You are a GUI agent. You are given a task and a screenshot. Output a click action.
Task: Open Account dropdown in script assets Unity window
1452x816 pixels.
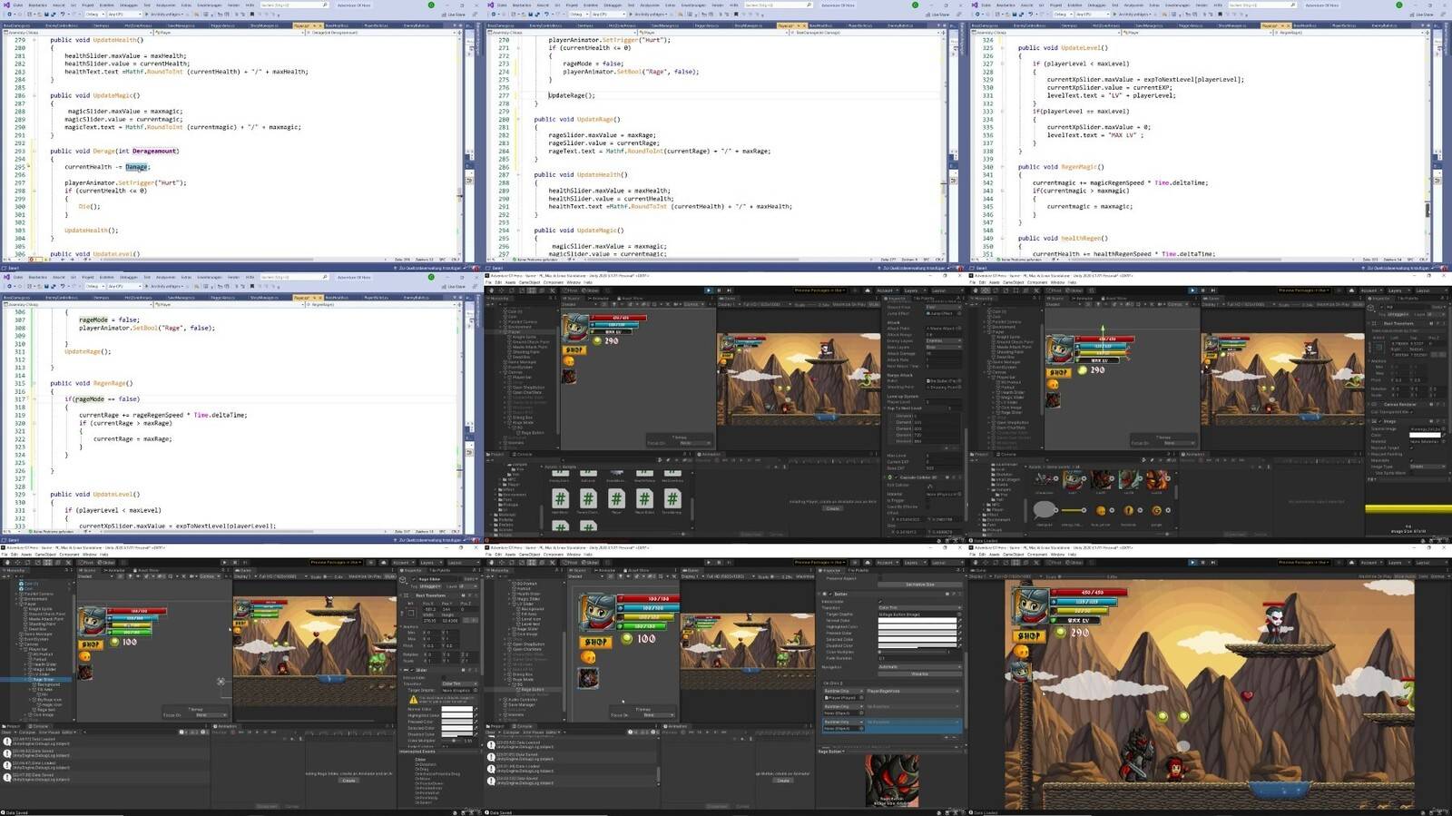tap(888, 290)
